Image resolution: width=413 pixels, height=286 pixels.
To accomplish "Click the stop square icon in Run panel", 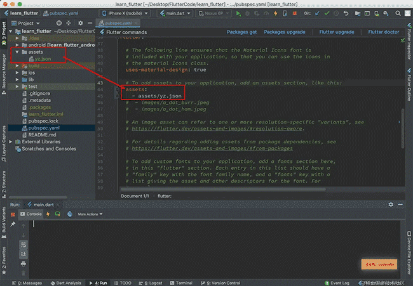I will (x=13, y=214).
